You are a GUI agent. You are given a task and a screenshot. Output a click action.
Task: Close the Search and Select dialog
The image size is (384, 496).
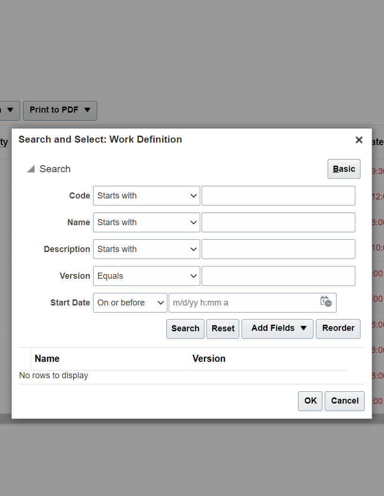point(359,140)
